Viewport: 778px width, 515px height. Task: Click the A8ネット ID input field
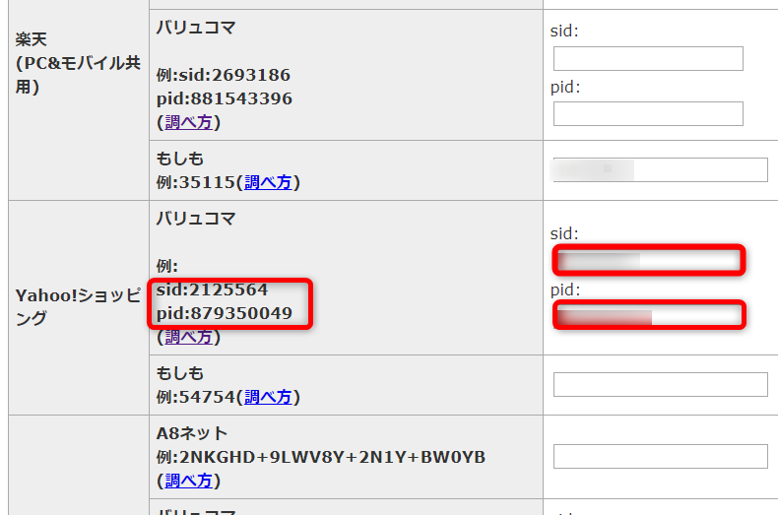661,457
